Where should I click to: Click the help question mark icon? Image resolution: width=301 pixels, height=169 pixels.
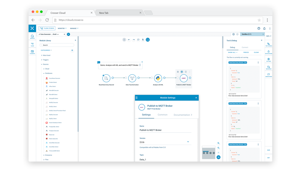(x=258, y=28)
